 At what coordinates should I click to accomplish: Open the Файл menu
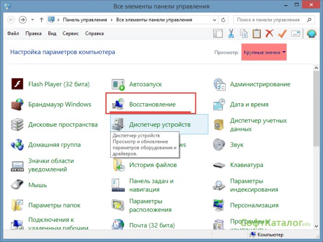pyautogui.click(x=13, y=34)
